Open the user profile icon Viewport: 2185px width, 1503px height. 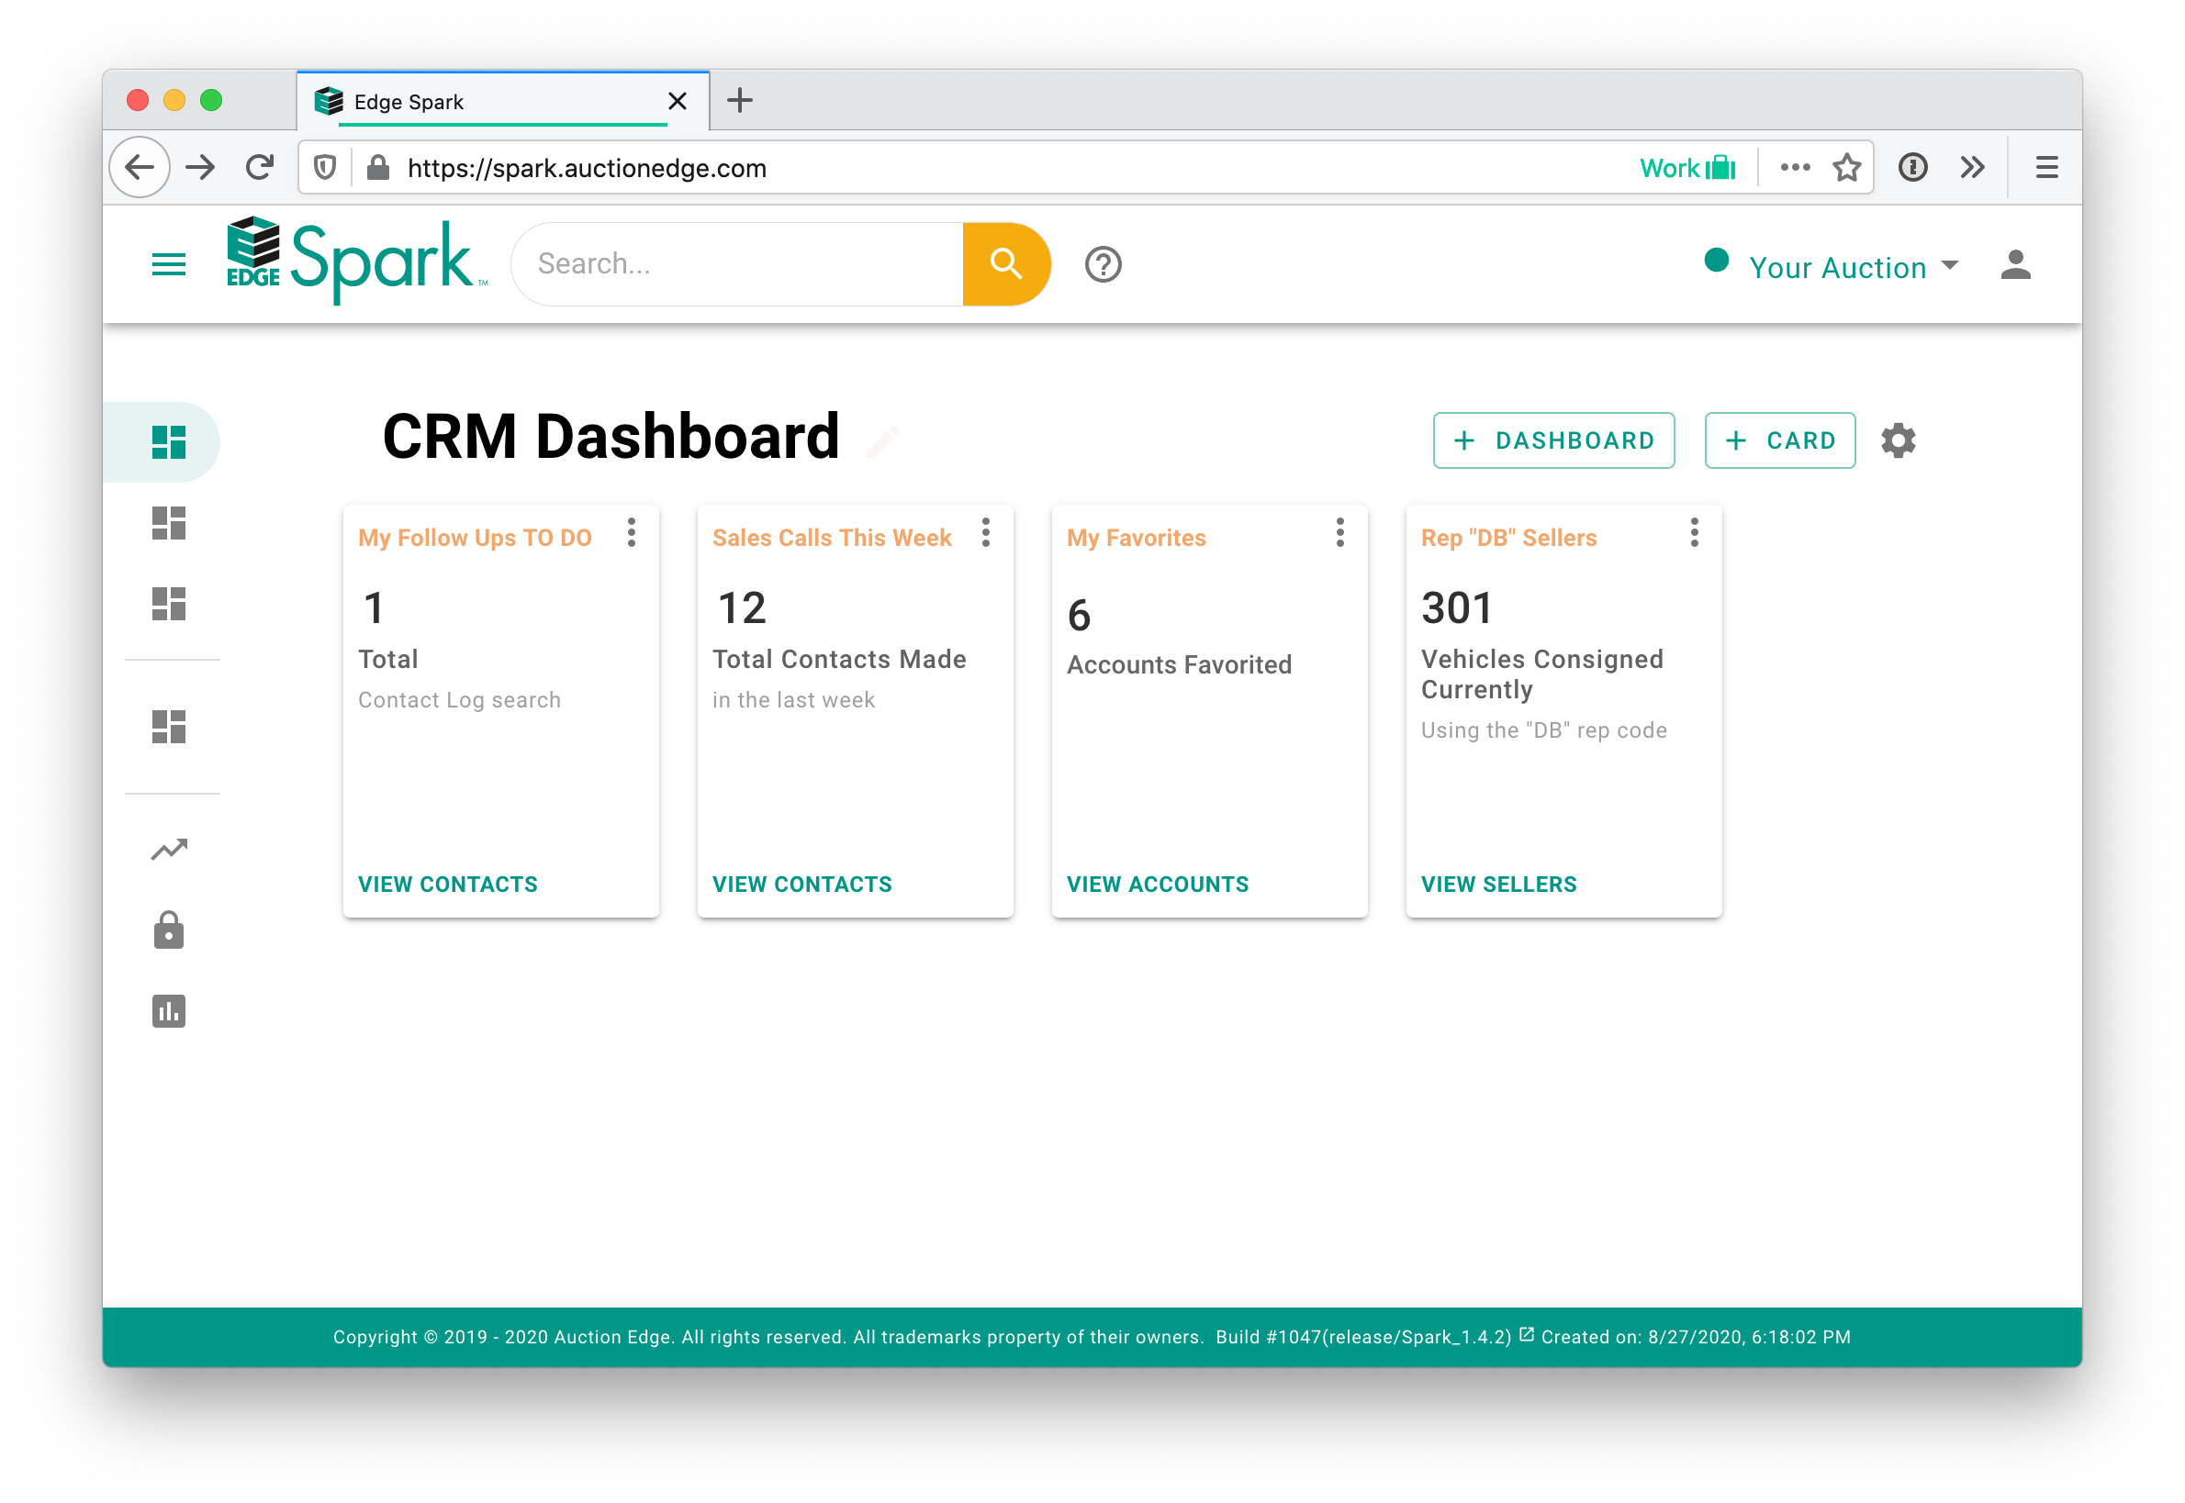(2014, 264)
